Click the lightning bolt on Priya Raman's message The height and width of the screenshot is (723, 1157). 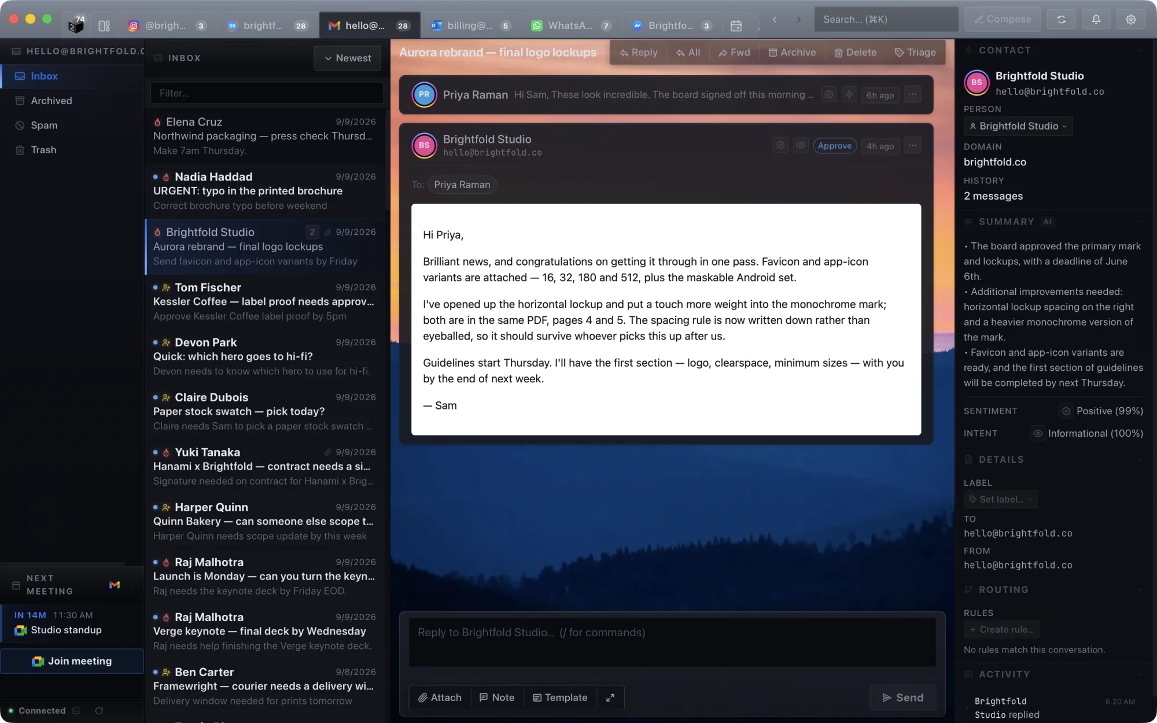tap(849, 94)
